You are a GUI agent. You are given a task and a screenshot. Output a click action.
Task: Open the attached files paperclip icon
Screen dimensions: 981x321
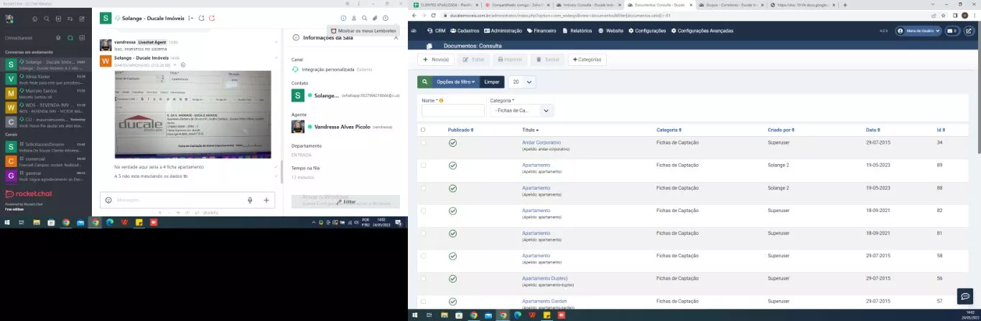coord(375,18)
